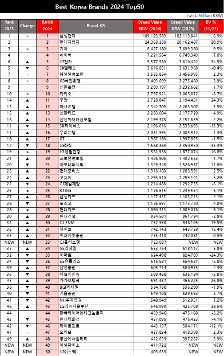Viewport: 224px width, 356px height.
Task: Click the Brand Value KRW (2024) header
Action: (150, 26)
